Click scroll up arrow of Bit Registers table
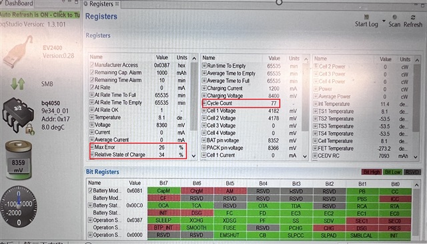This screenshot has width=427, height=244. tap(416, 185)
